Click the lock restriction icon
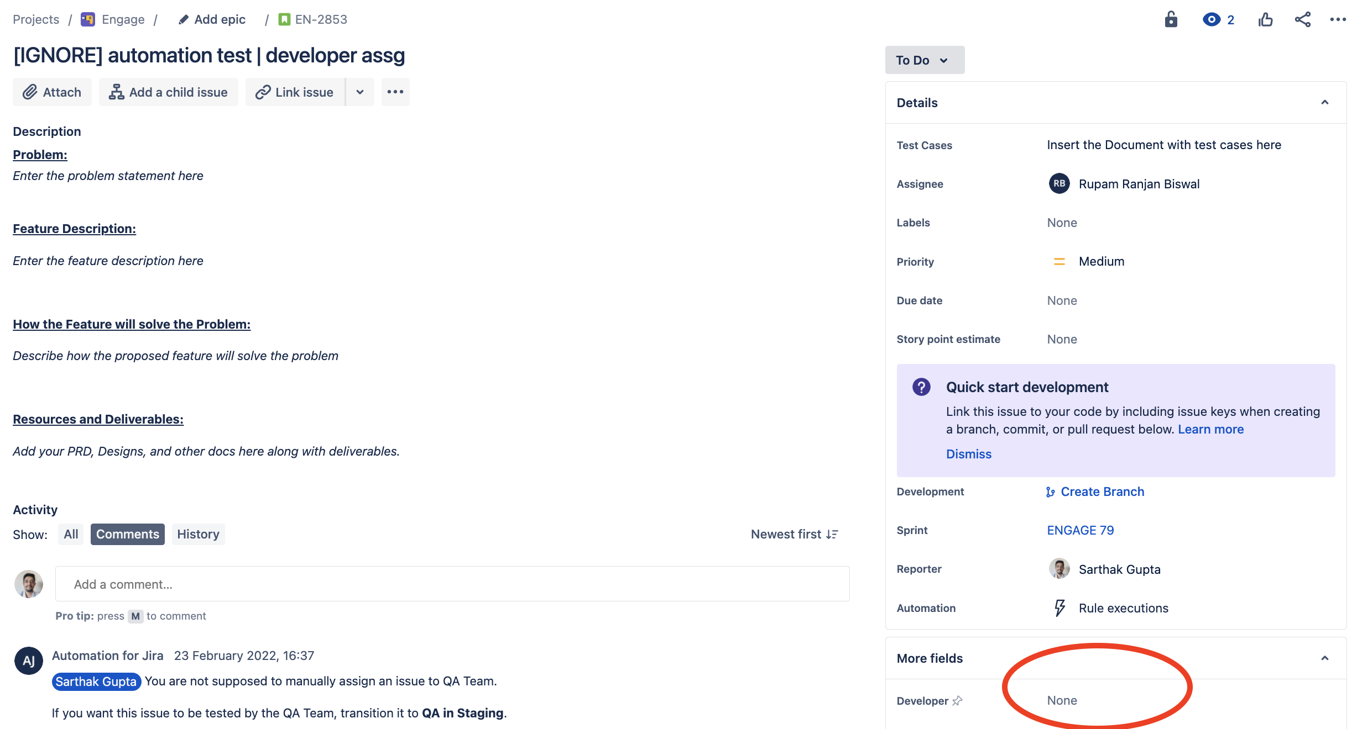 pos(1171,19)
